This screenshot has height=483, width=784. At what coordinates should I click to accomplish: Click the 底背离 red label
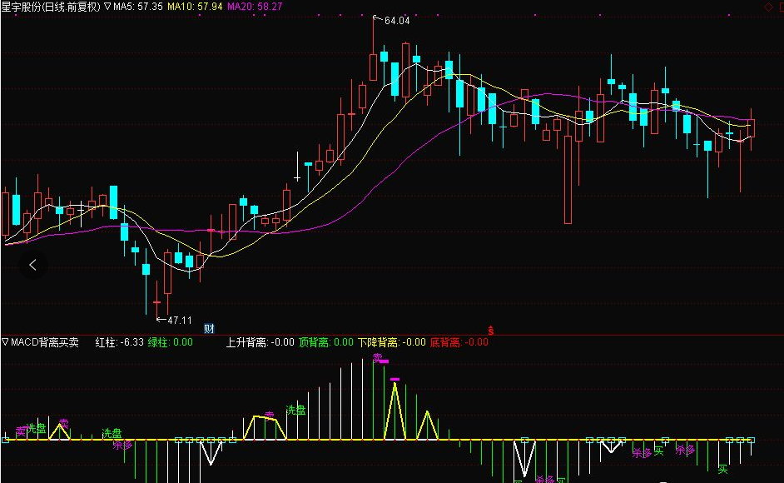459,342
